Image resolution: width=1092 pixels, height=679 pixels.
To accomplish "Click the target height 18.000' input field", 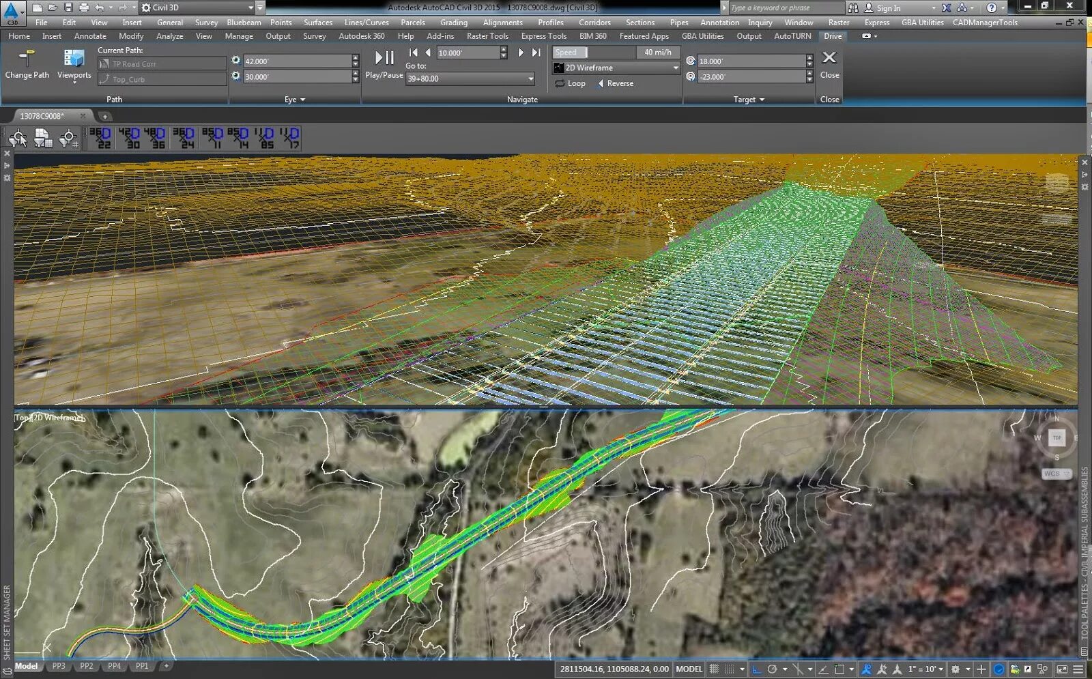I will [x=751, y=61].
